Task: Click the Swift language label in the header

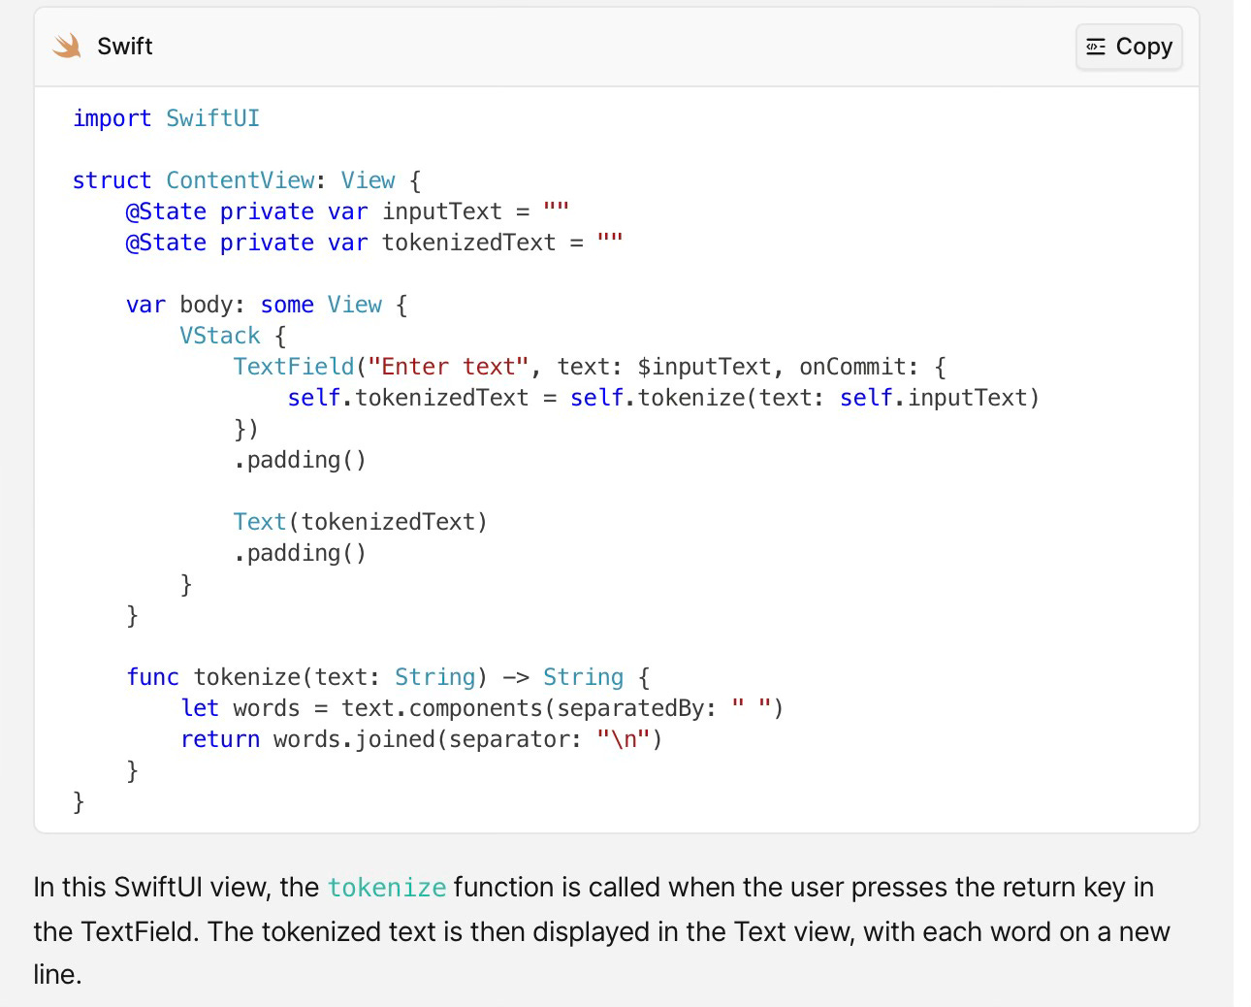Action: 124,46
